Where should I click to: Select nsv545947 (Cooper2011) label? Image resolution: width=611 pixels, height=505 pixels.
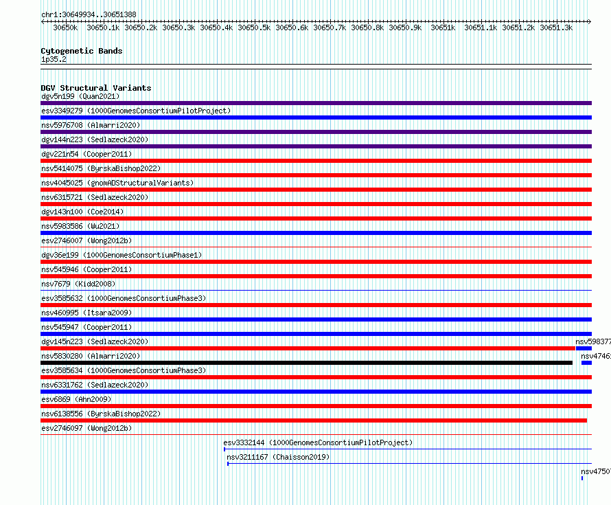tap(87, 327)
